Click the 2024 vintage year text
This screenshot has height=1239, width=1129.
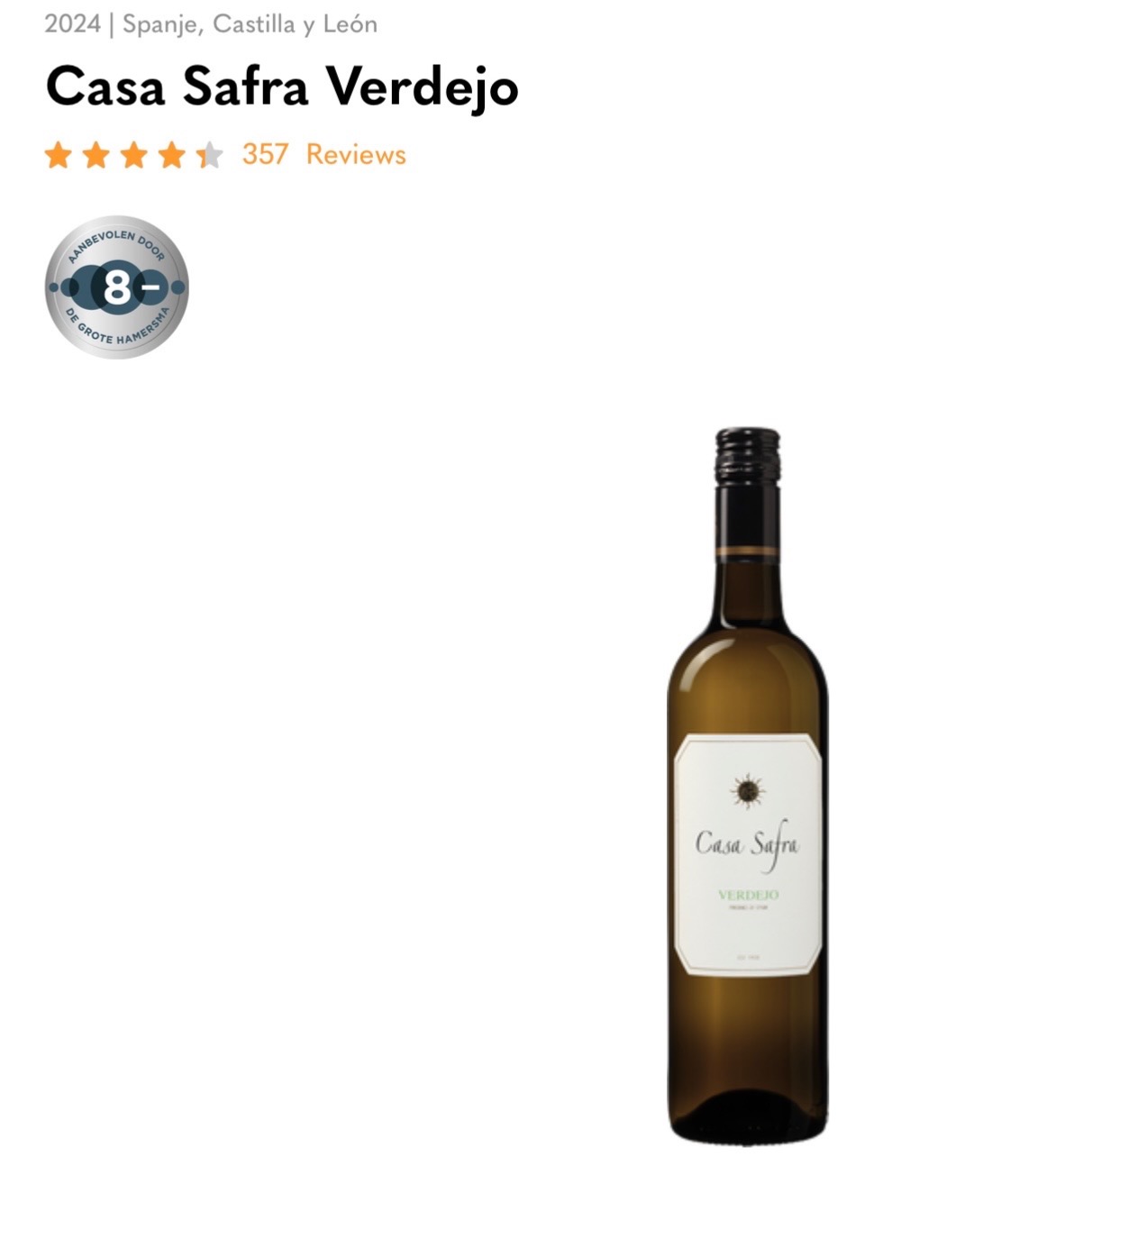pyautogui.click(x=72, y=24)
